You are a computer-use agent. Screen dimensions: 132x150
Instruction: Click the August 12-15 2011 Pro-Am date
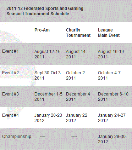47,54
